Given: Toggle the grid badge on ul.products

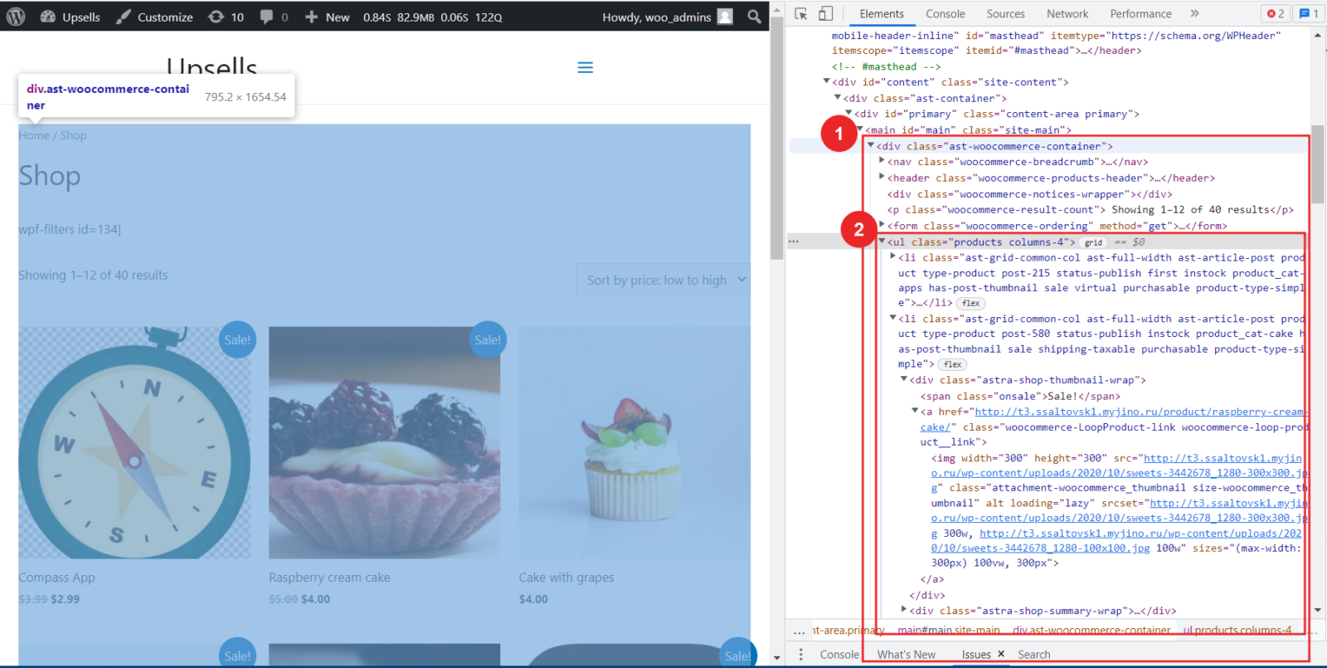Looking at the screenshot, I should pos(1094,242).
